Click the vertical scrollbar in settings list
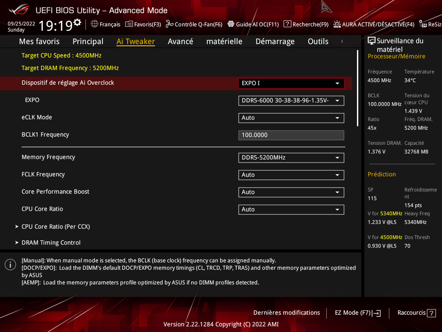The width and height of the screenshot is (442, 332). click(x=357, y=88)
